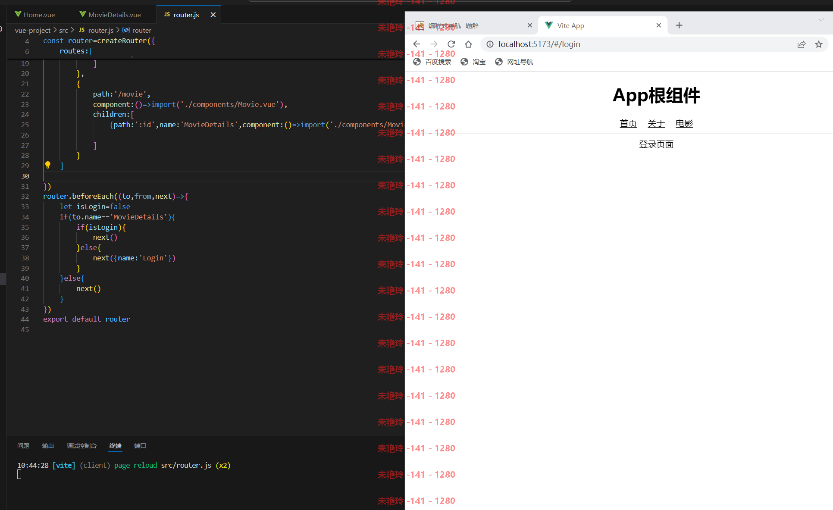Click the sticky 'routes:[' line
This screenshot has height=510, width=833.
(76, 51)
